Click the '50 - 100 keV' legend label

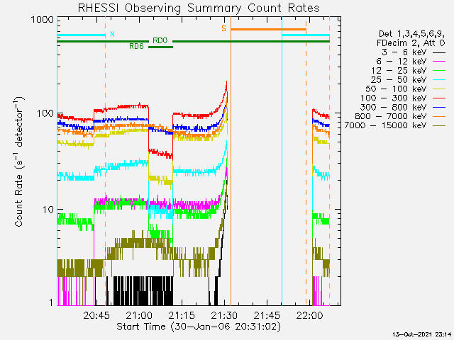click(x=396, y=89)
